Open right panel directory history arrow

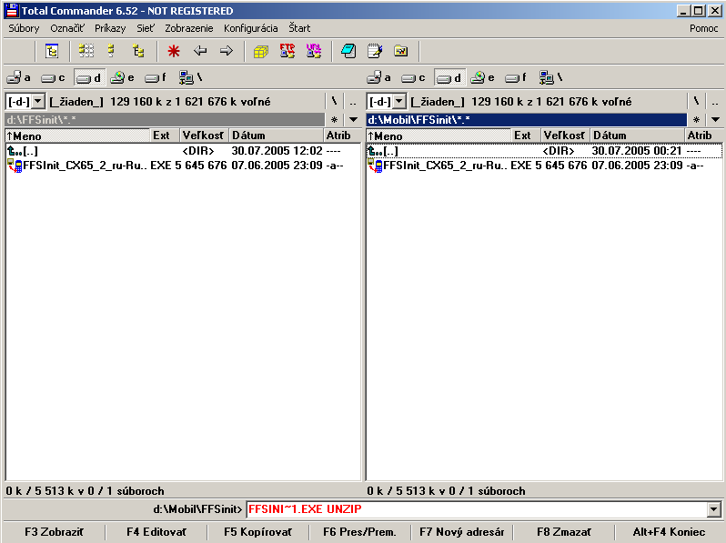coord(715,120)
